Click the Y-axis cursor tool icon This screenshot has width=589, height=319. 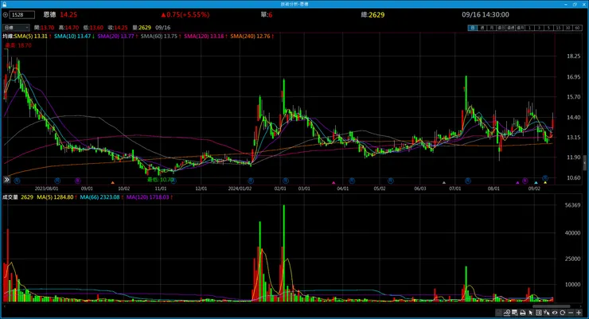[547, 313]
